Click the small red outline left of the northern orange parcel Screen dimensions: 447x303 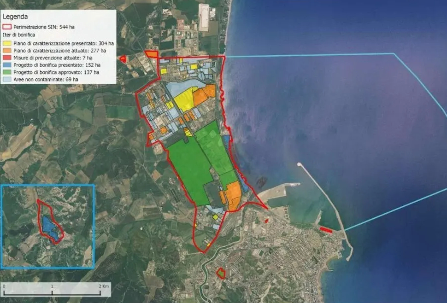pyautogui.click(x=123, y=58)
